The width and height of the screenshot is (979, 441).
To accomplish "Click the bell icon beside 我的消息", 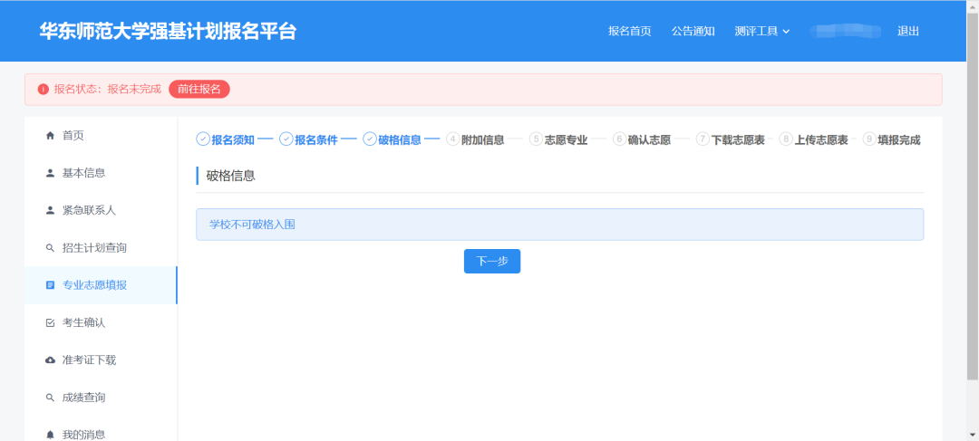I will click(x=50, y=435).
